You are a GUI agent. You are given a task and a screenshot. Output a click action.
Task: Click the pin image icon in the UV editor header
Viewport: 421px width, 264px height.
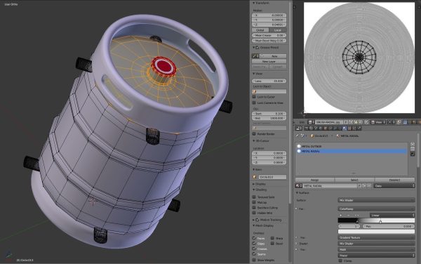pos(367,122)
